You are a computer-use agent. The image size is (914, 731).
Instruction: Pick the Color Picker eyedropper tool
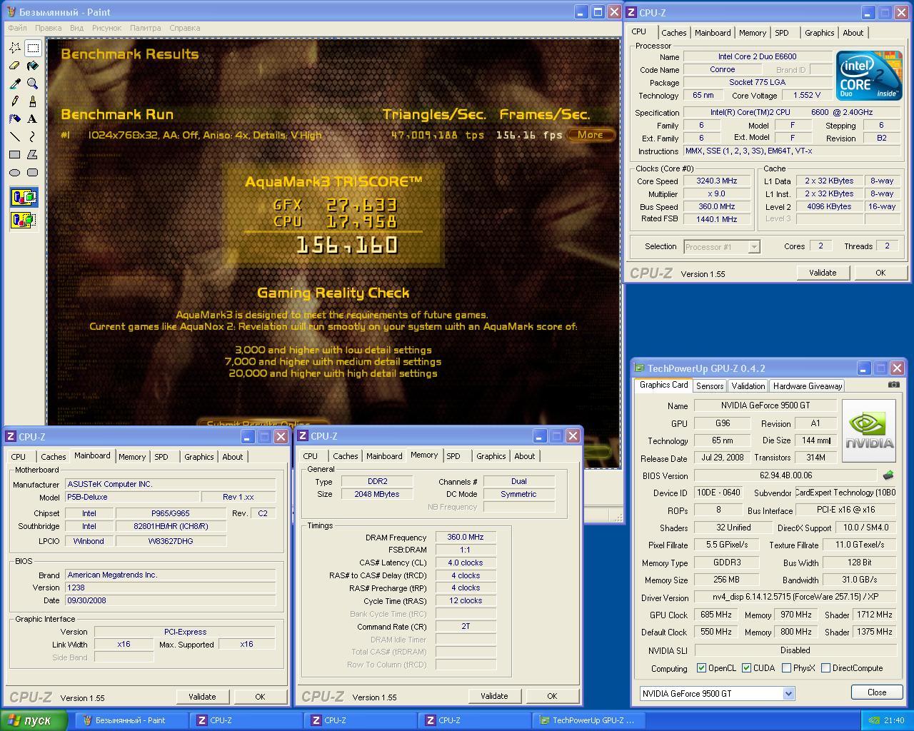(14, 84)
